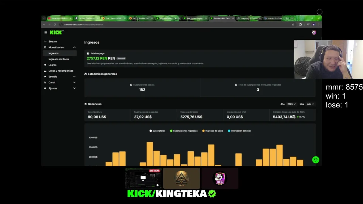The width and height of the screenshot is (363, 204).
Task: Click the browser forward arrow
Action: 49,25
